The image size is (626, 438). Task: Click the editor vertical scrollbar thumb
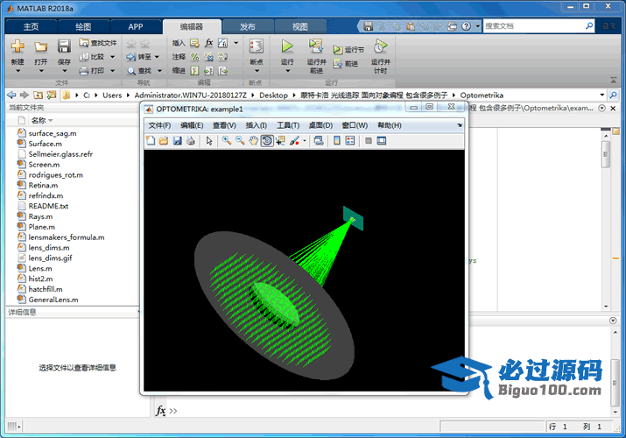click(x=606, y=154)
